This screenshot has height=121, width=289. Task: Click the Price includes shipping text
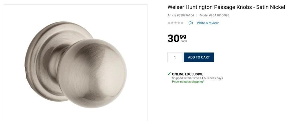coord(187,82)
